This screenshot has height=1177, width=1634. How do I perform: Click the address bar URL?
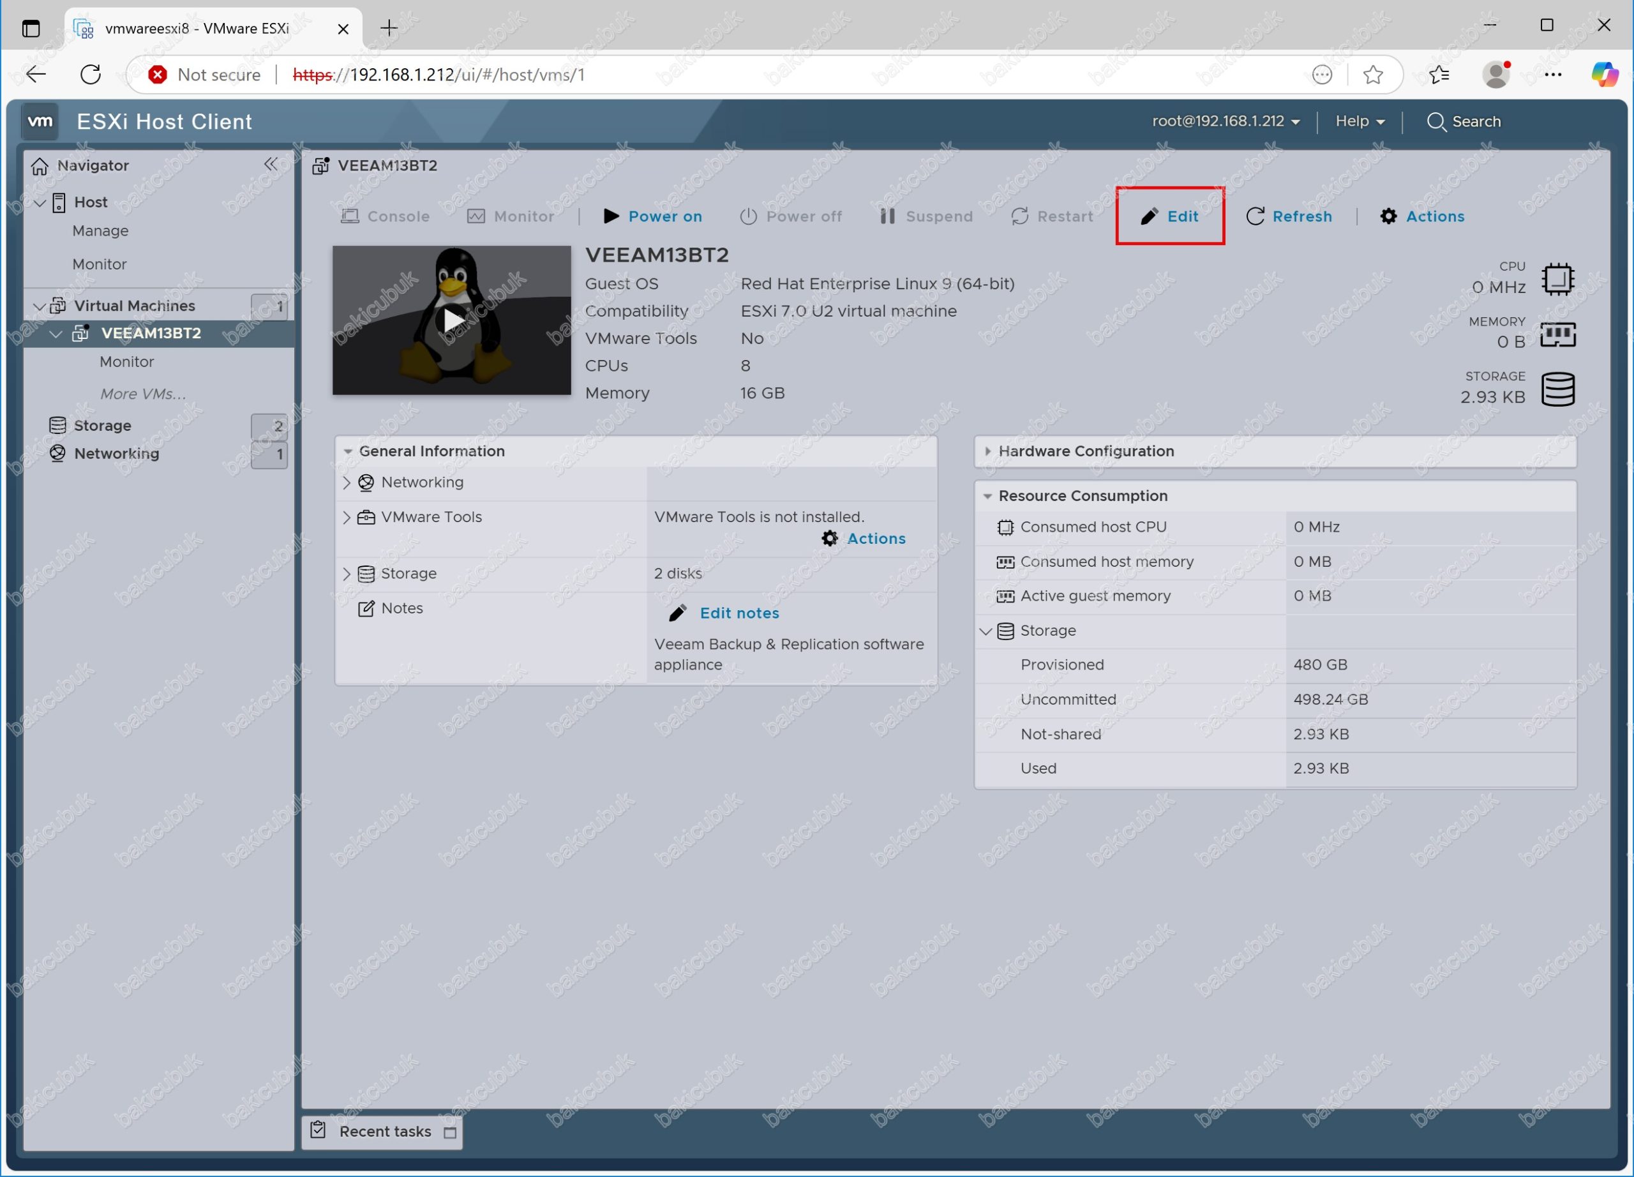[x=438, y=74]
